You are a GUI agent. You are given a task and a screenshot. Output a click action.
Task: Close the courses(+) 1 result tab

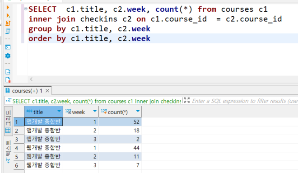tap(47, 91)
